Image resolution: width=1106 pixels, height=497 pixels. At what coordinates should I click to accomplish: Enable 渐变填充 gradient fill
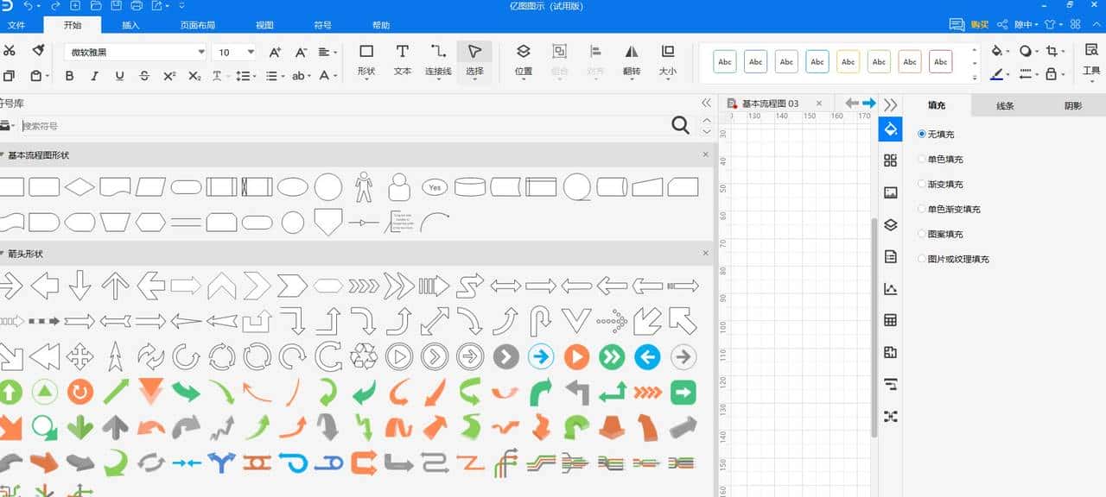click(x=922, y=185)
